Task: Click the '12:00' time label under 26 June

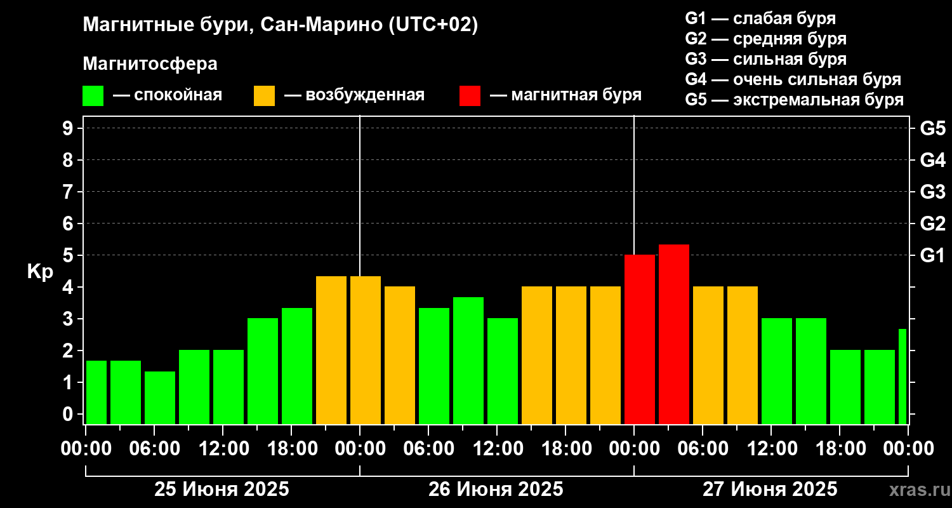Action: click(497, 449)
